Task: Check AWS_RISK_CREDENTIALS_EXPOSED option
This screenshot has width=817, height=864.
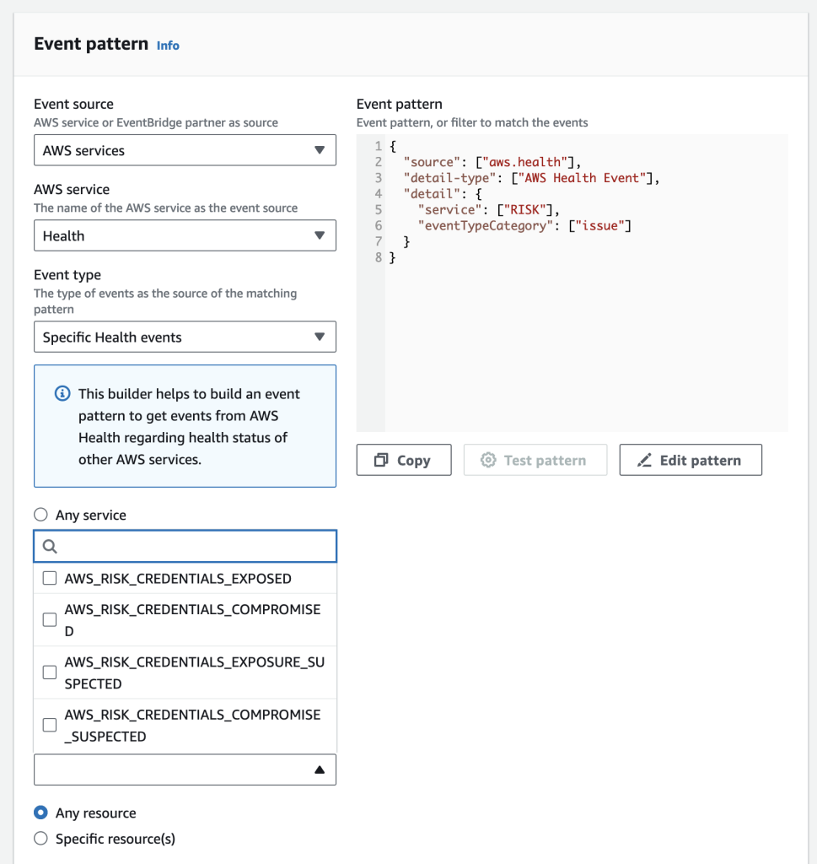Action: click(x=50, y=579)
